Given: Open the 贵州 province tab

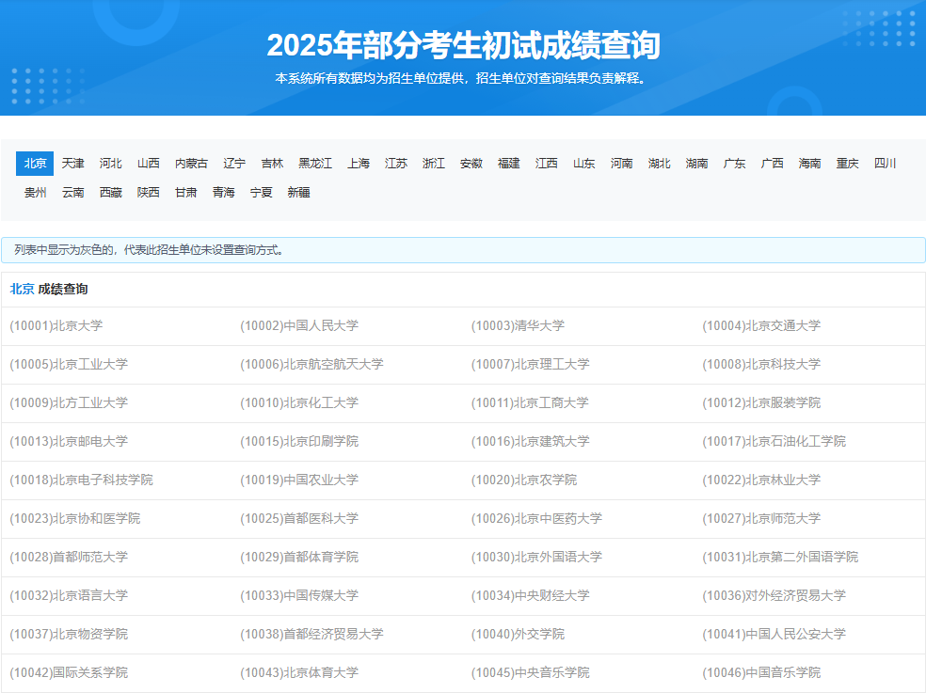Looking at the screenshot, I should pos(36,193).
